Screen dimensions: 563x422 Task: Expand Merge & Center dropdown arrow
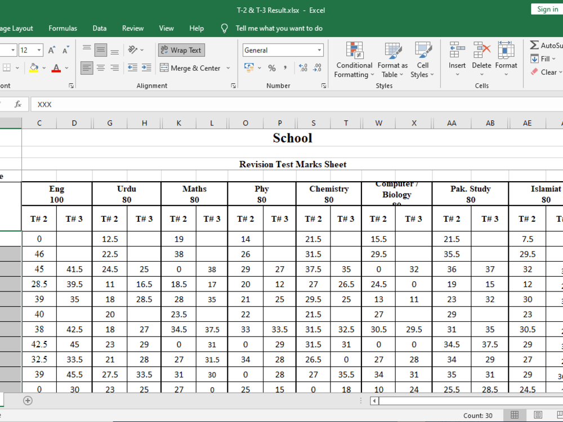tap(229, 68)
